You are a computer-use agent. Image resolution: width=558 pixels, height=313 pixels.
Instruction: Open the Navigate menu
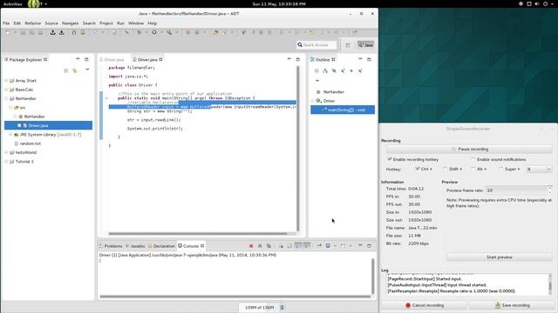tap(70, 23)
